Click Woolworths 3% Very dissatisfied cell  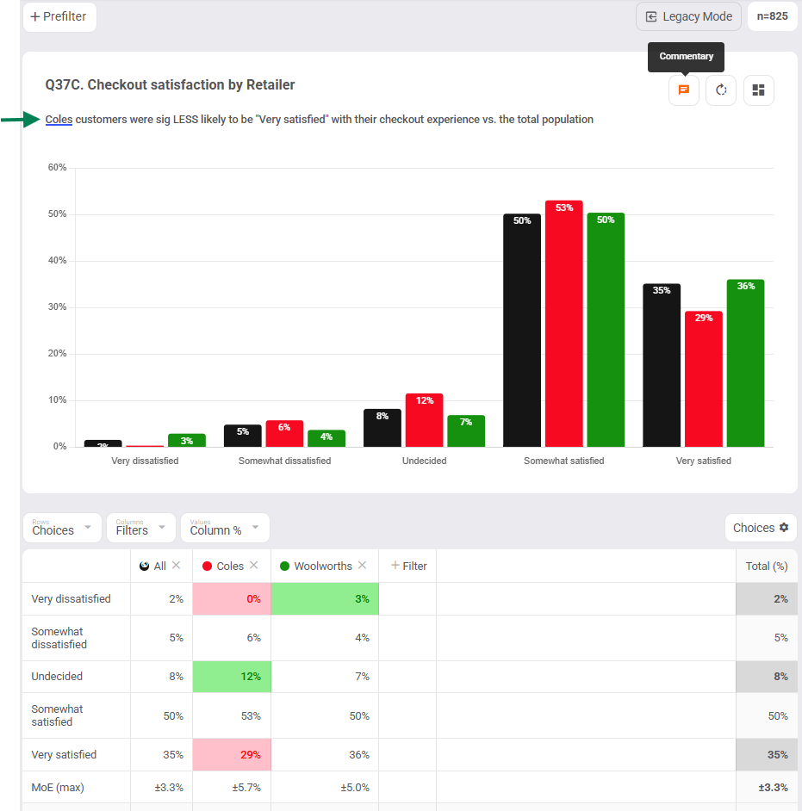pyautogui.click(x=325, y=599)
